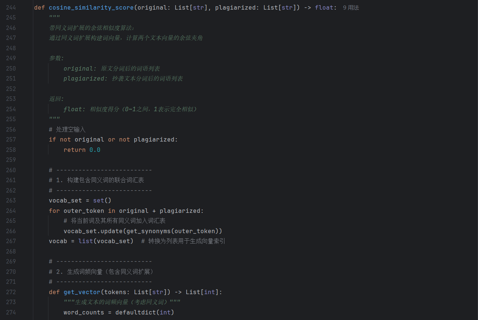Click the comment "# 处理空输入"
Viewport: 478px width, 320px height.
(x=67, y=129)
